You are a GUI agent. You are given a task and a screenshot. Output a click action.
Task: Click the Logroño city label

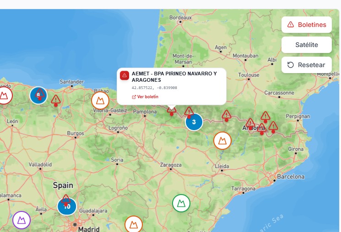click(118, 128)
